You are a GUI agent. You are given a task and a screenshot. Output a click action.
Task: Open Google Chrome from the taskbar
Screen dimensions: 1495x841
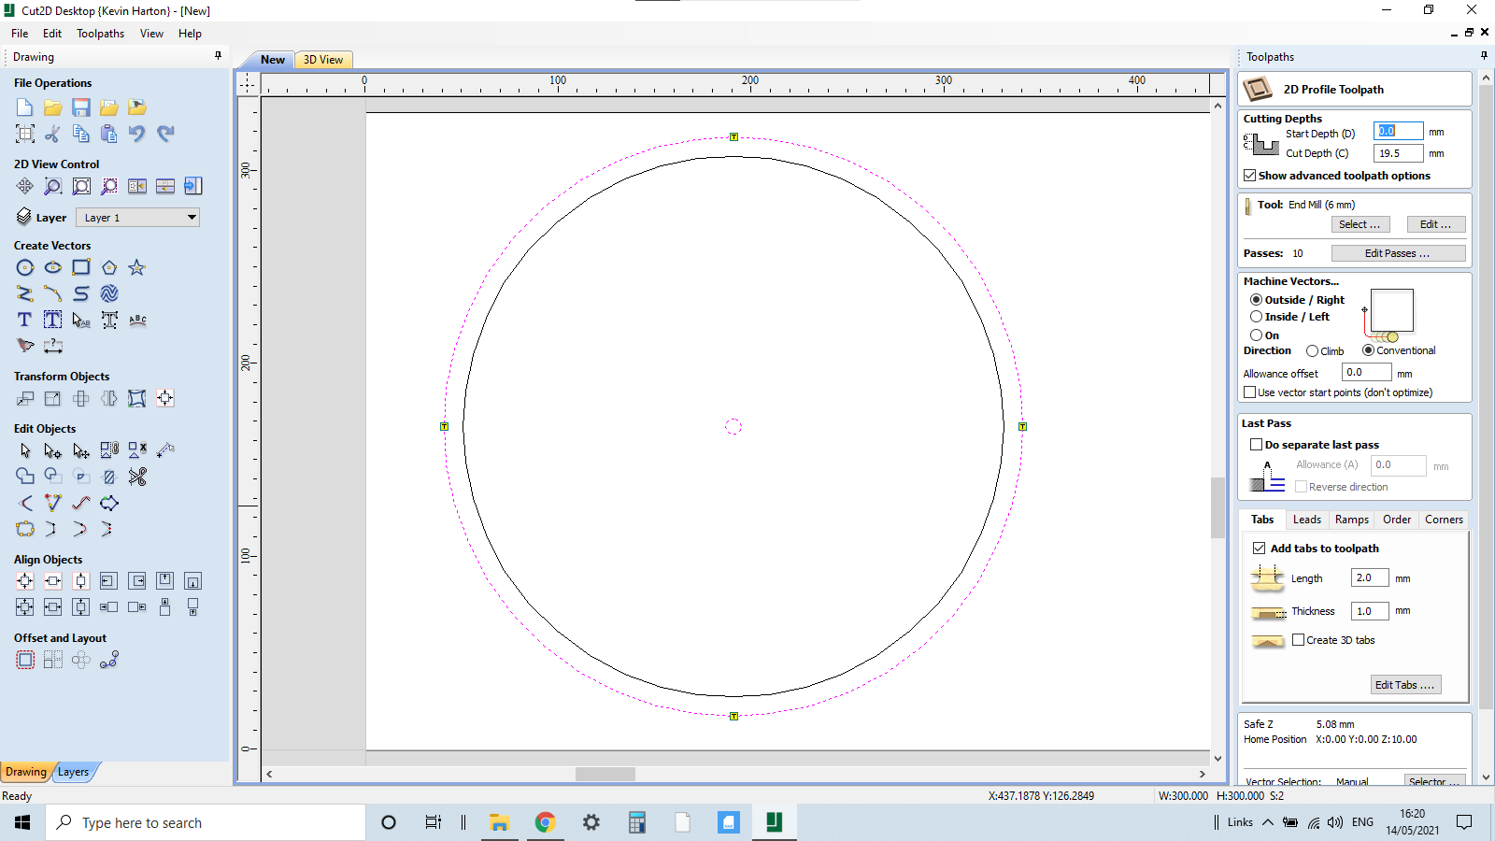tap(545, 822)
